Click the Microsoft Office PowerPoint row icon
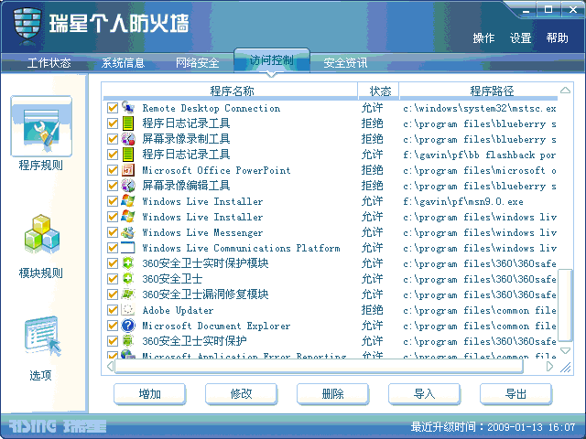586x439 pixels. 128,170
